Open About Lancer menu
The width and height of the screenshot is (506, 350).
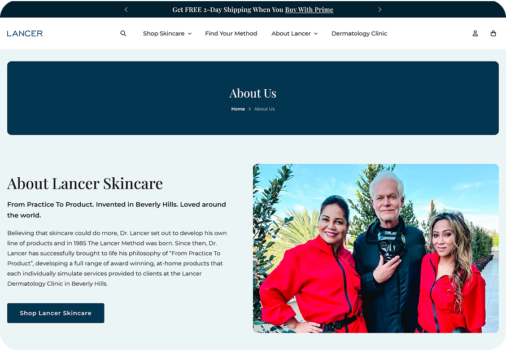291,33
